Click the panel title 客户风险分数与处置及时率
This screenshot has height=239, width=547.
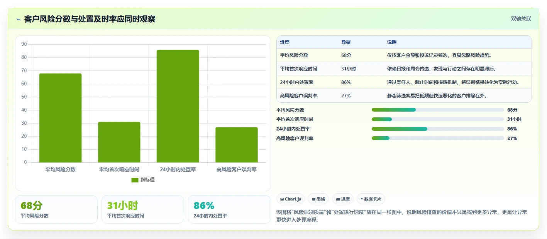(x=90, y=19)
